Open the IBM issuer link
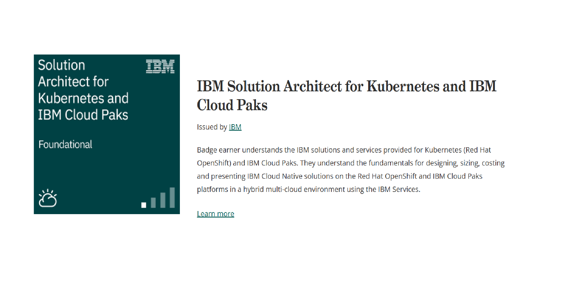The height and width of the screenshot is (281, 563). coord(235,127)
